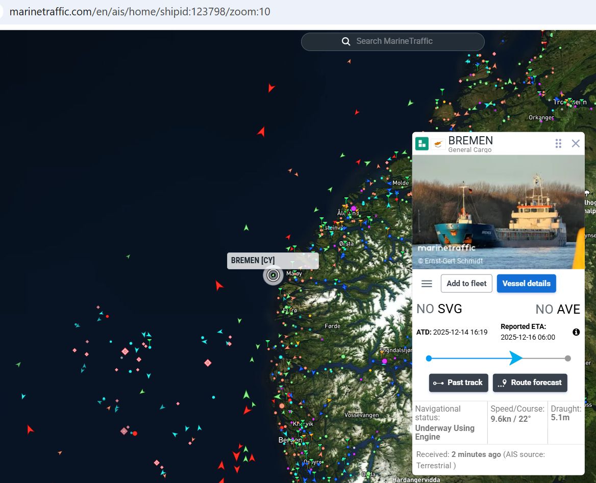Click the green vessel type icon beside BREMEN

tap(422, 144)
